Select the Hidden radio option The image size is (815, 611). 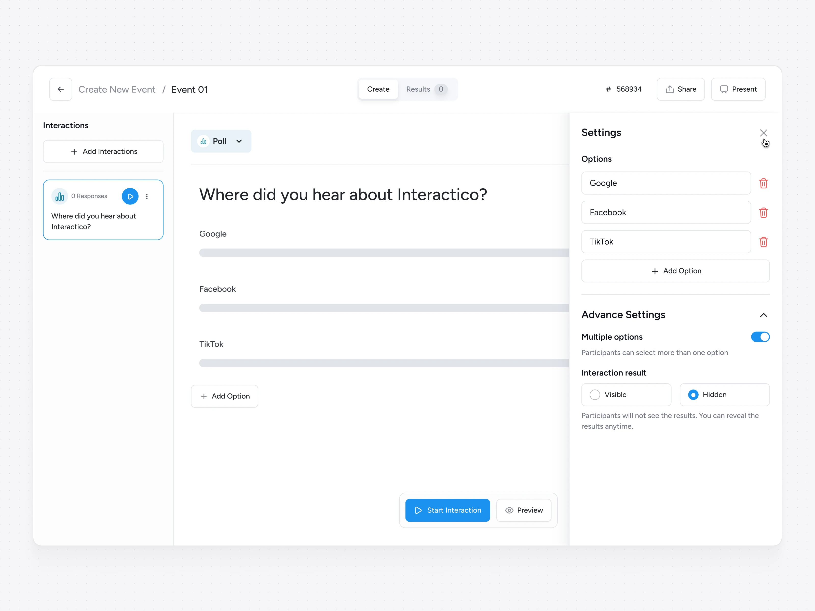[693, 394]
